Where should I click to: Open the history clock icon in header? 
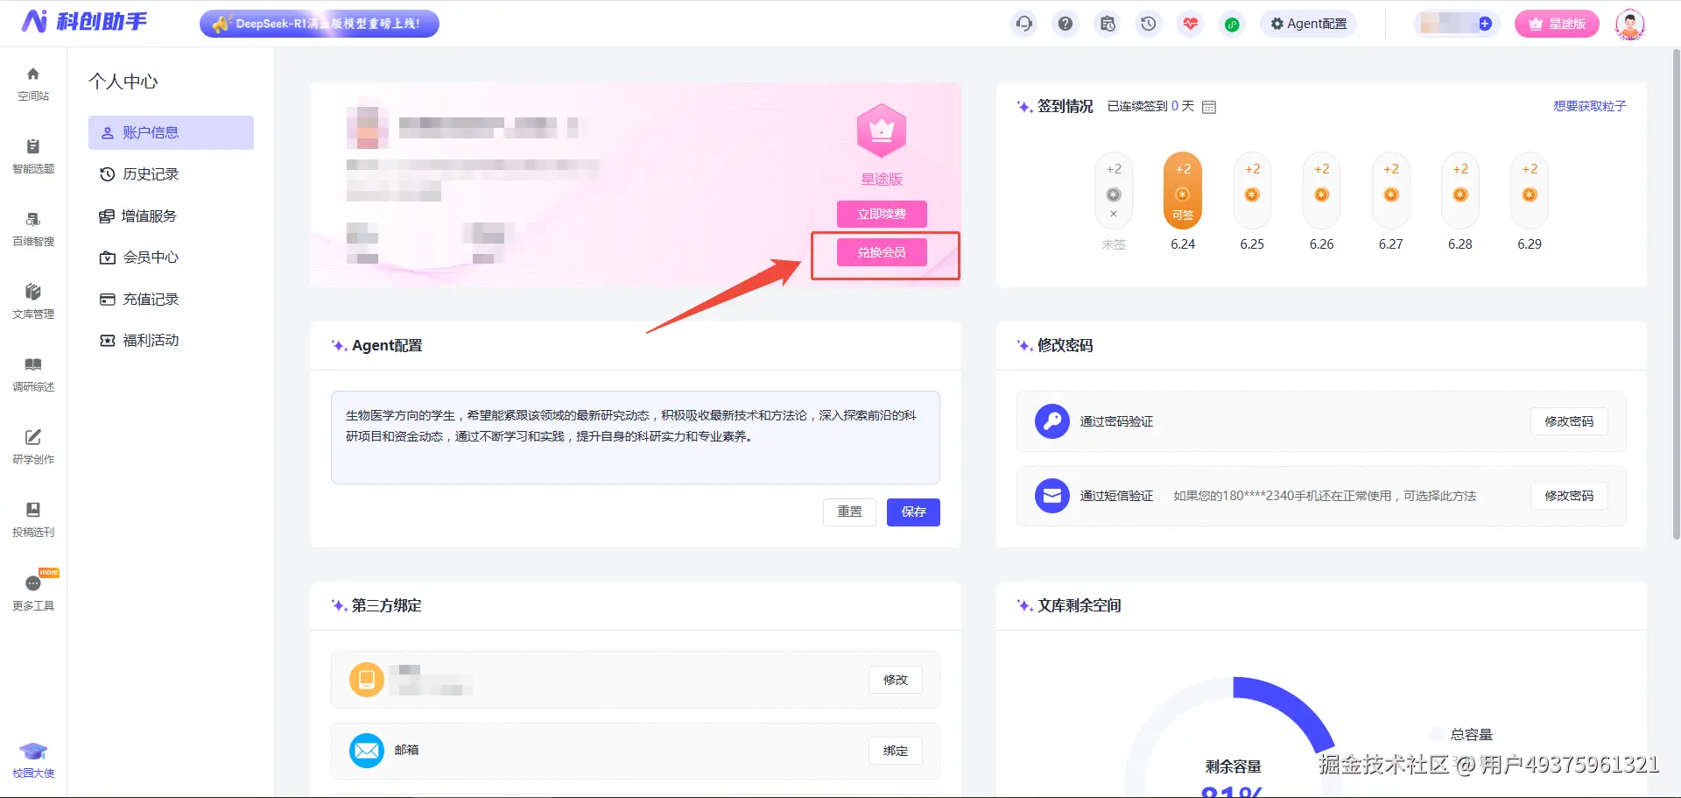[x=1149, y=24]
